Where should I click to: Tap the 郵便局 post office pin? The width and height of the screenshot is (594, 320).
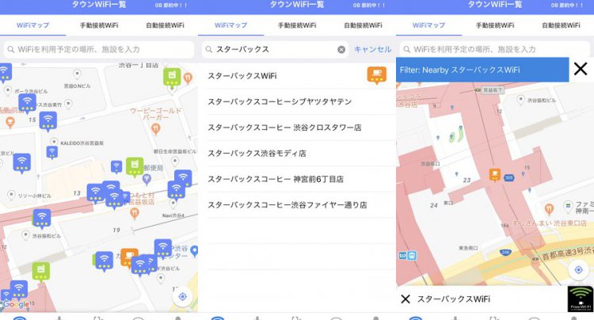(147, 178)
